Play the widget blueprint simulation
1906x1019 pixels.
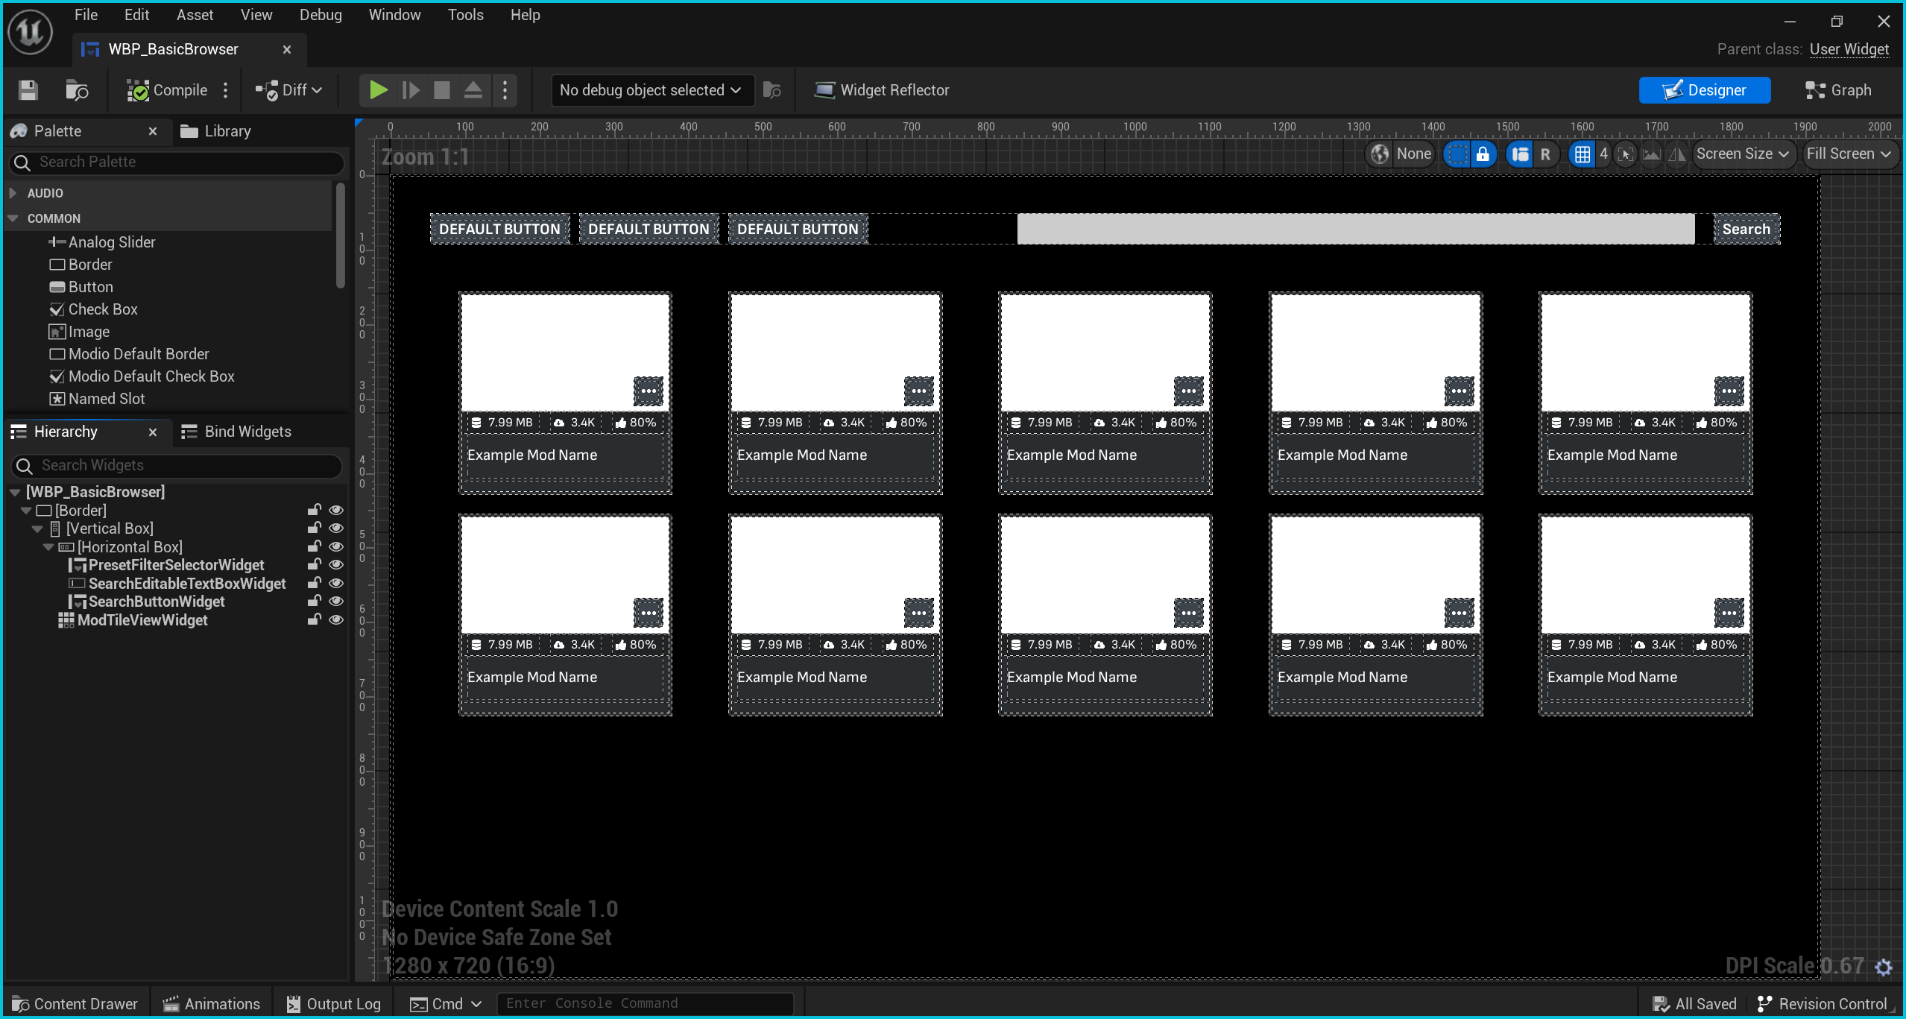click(x=379, y=89)
